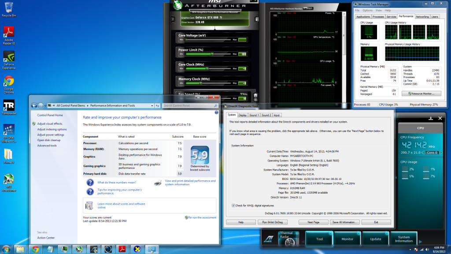Open the GeForce Experience desktop icon
This screenshot has width=451, height=254.
tap(8, 57)
